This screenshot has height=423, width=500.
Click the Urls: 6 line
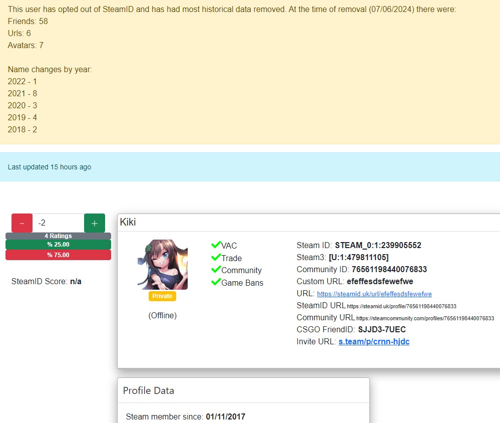point(20,33)
